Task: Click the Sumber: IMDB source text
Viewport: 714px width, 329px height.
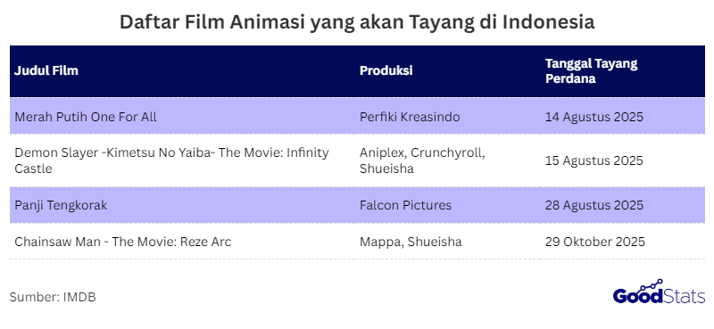Action: click(53, 297)
